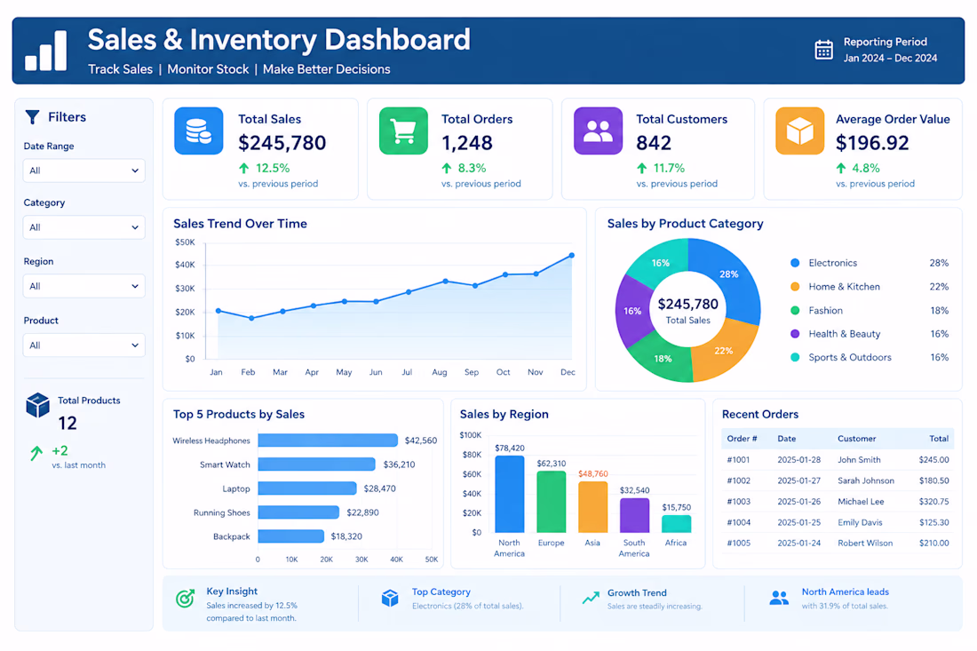The height and width of the screenshot is (651, 977).
Task: Open the Category filter dropdown
Action: [84, 227]
